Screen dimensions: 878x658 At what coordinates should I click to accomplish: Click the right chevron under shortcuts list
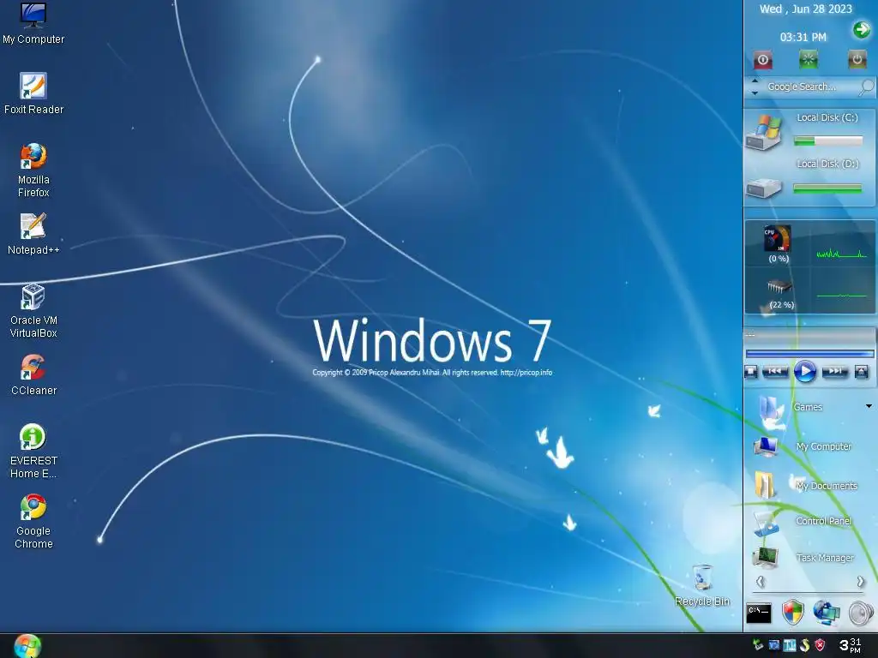click(861, 582)
